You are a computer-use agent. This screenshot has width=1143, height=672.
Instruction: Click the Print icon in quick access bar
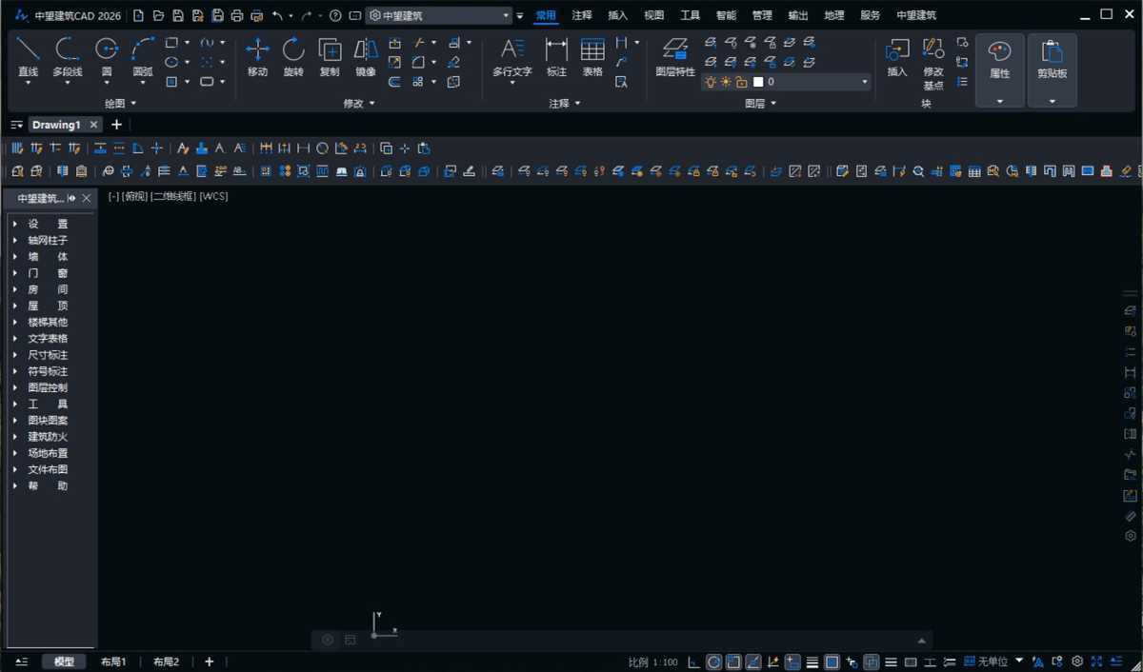click(236, 15)
